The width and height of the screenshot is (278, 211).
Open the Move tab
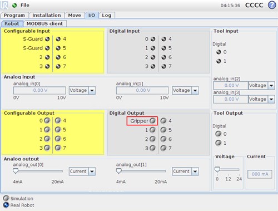[75, 15]
